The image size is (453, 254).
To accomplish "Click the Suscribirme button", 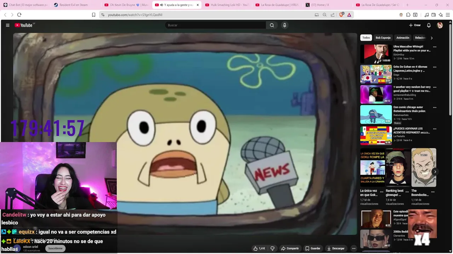I will (x=55, y=248).
